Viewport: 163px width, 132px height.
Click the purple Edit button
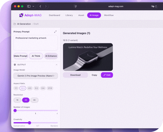[x=107, y=75]
